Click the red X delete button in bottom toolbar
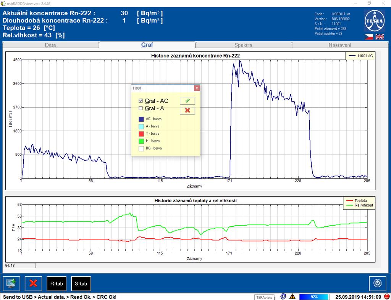Screen dimensions: 391x300 pyautogui.click(x=33, y=283)
